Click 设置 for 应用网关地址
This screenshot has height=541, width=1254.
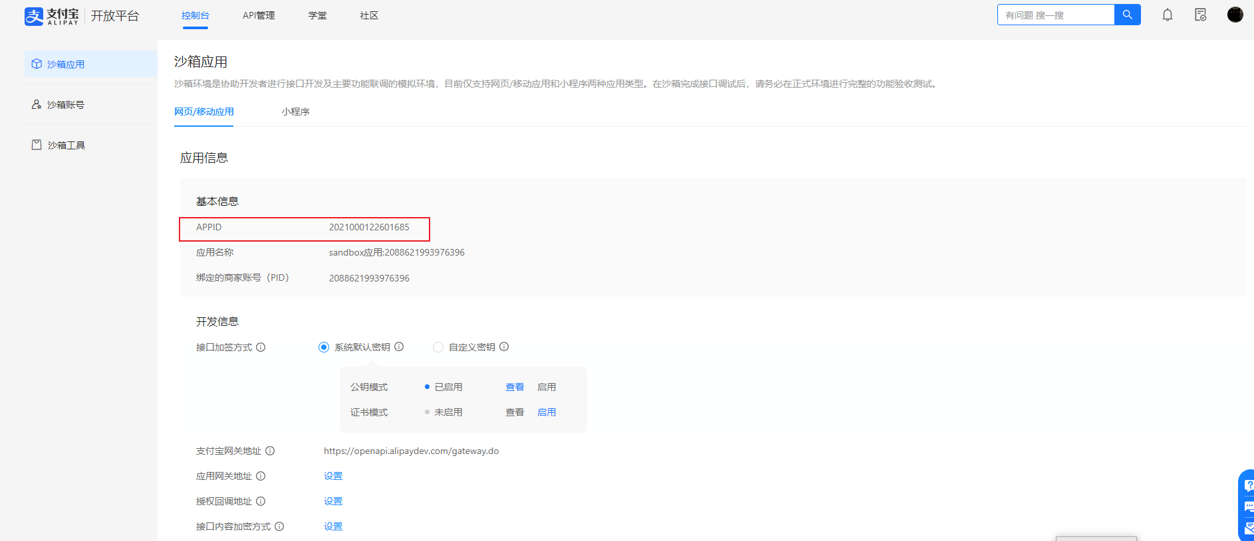coord(333,476)
